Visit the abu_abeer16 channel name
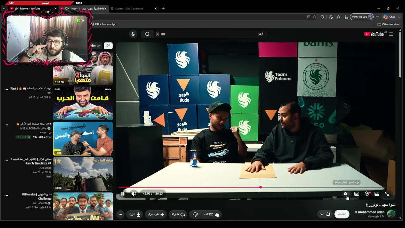The image size is (405, 228). 42,203
